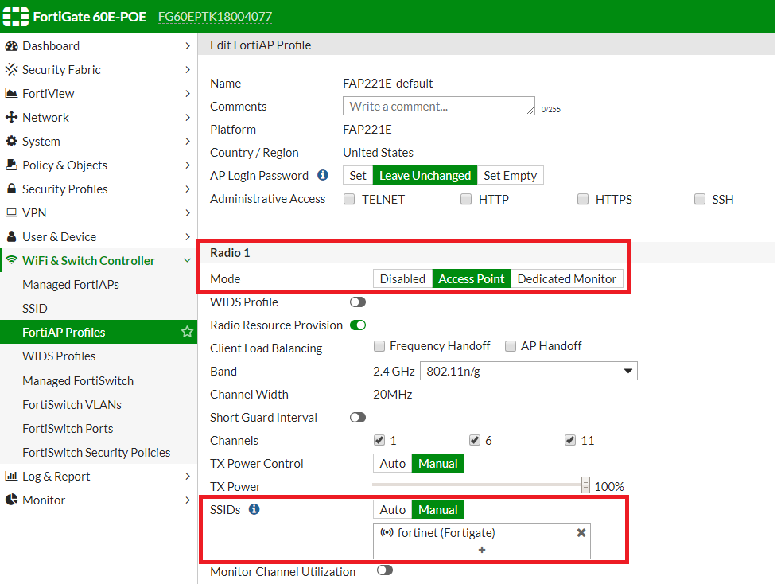Collapse the WiFi & Switch Controller section

[x=187, y=261]
